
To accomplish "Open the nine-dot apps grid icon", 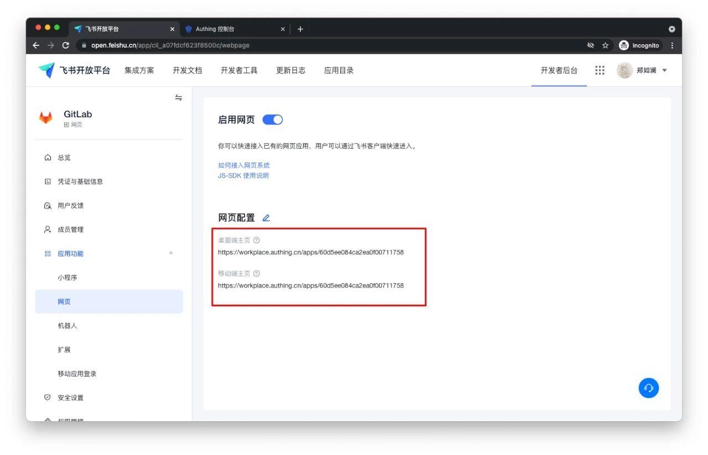I will pos(600,70).
